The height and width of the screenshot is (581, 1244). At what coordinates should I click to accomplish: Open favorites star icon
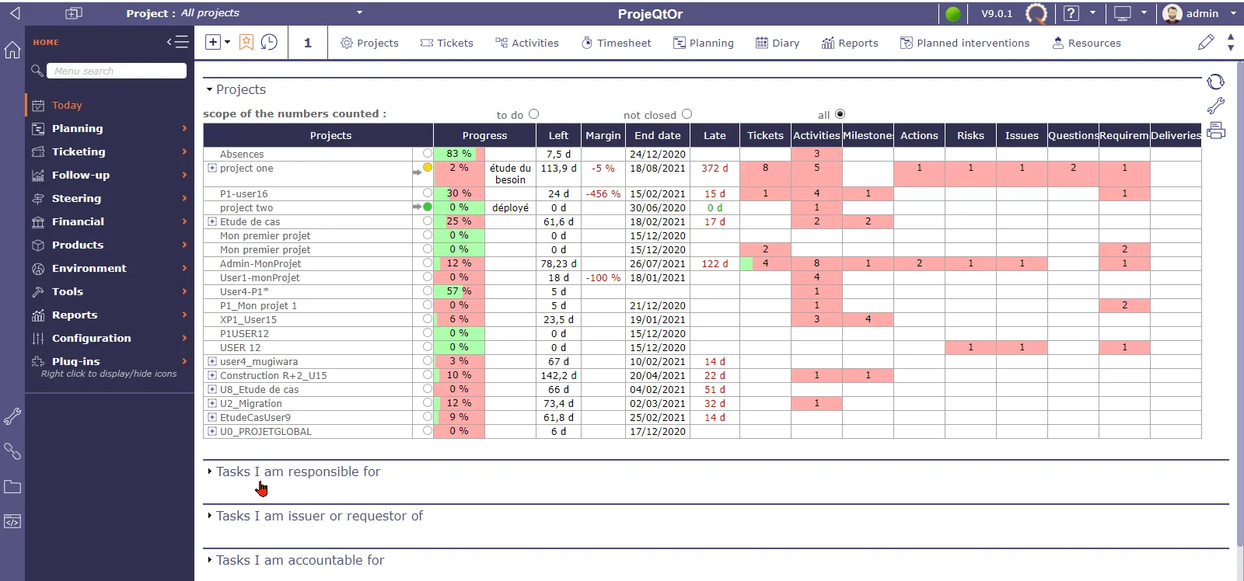click(x=246, y=42)
